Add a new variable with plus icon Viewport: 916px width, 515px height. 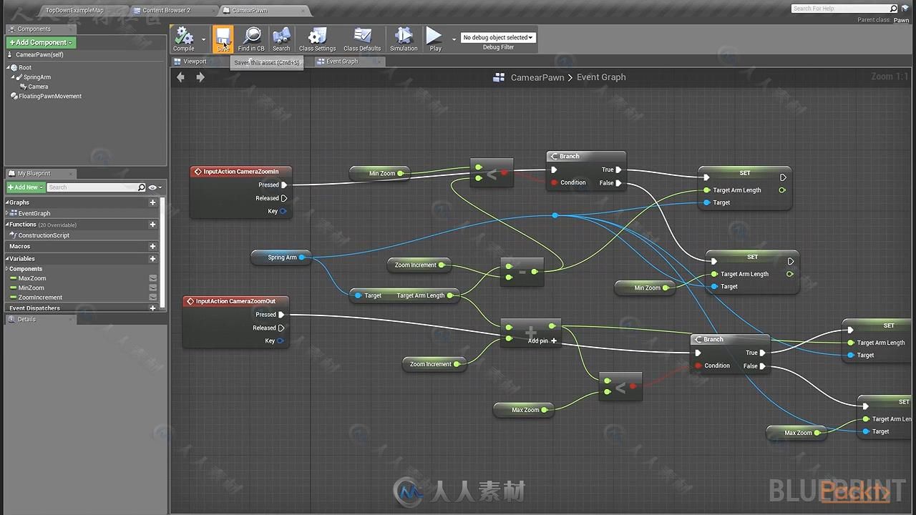point(152,259)
